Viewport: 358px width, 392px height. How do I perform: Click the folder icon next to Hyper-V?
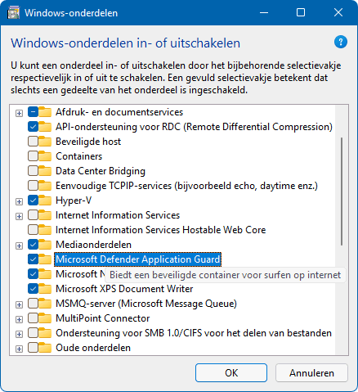coord(45,201)
